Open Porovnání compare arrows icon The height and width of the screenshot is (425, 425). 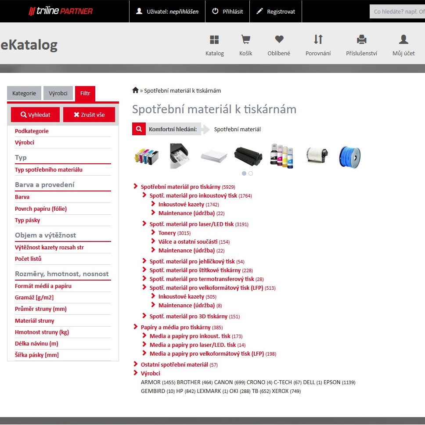tap(318, 40)
